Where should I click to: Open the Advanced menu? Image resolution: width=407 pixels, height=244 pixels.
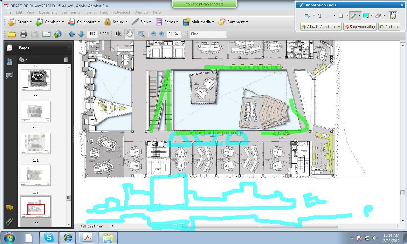121,12
